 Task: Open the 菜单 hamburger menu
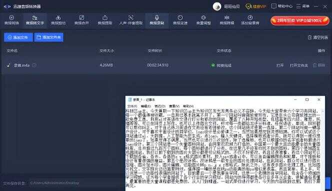(303, 6)
